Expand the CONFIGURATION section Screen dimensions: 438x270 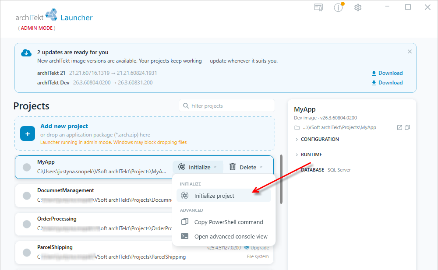pyautogui.click(x=317, y=139)
